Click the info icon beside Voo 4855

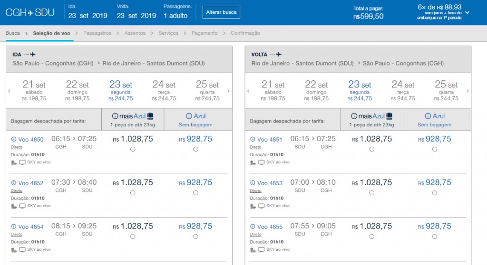(253, 227)
